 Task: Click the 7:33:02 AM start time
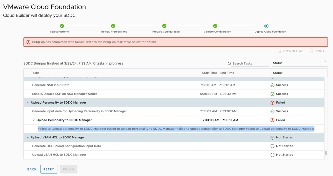(x=208, y=111)
